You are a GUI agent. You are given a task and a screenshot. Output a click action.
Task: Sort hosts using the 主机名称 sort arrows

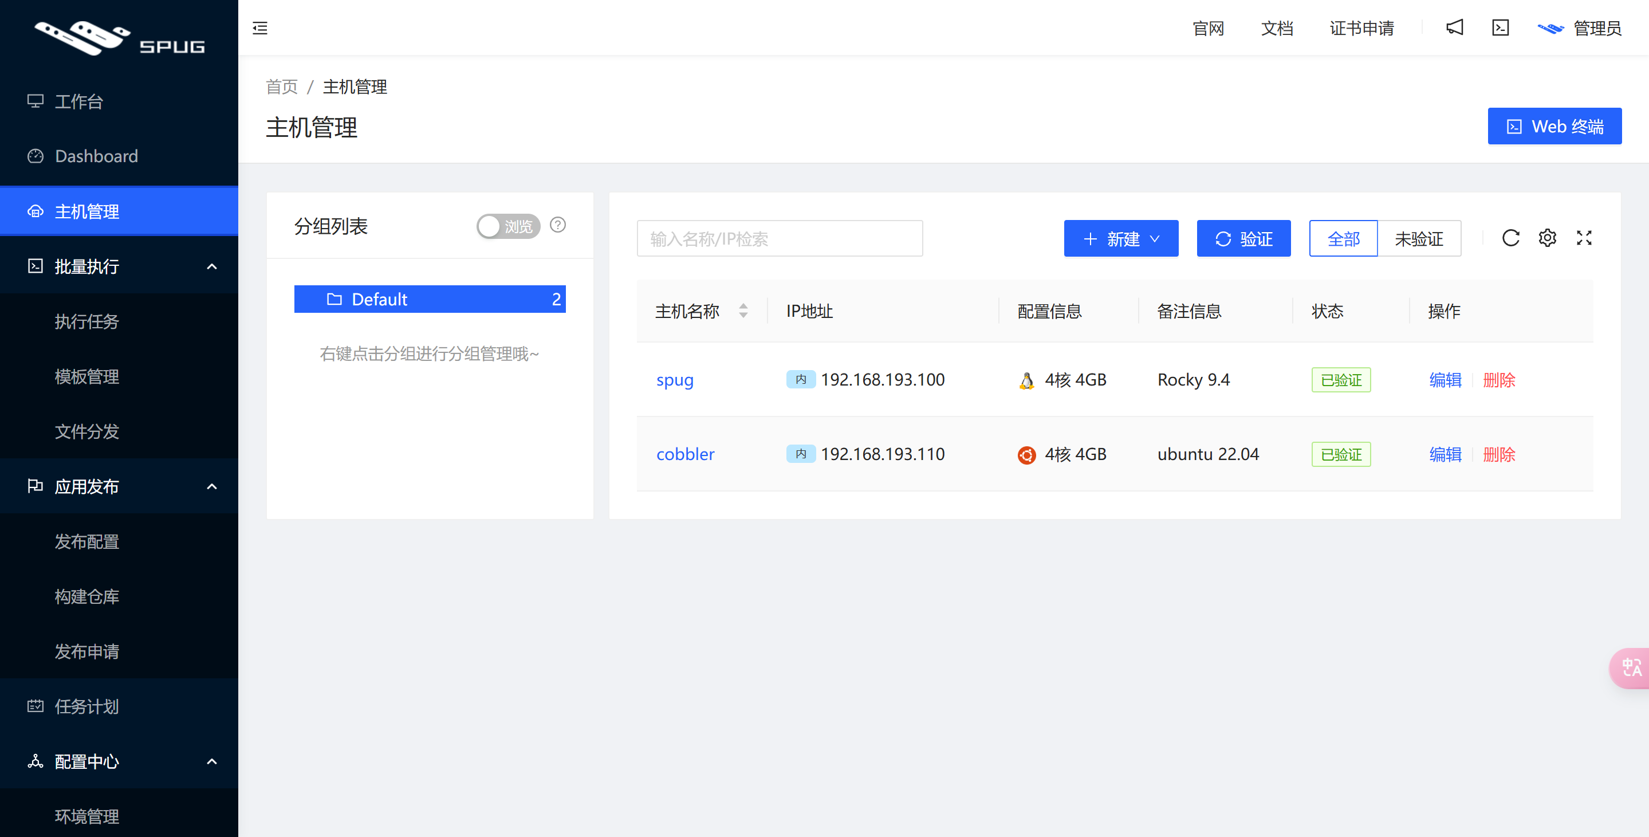(743, 311)
